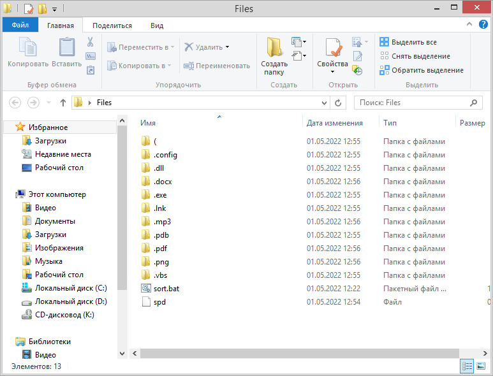Click the Copy path icon
The width and height of the screenshot is (493, 376).
point(91,56)
